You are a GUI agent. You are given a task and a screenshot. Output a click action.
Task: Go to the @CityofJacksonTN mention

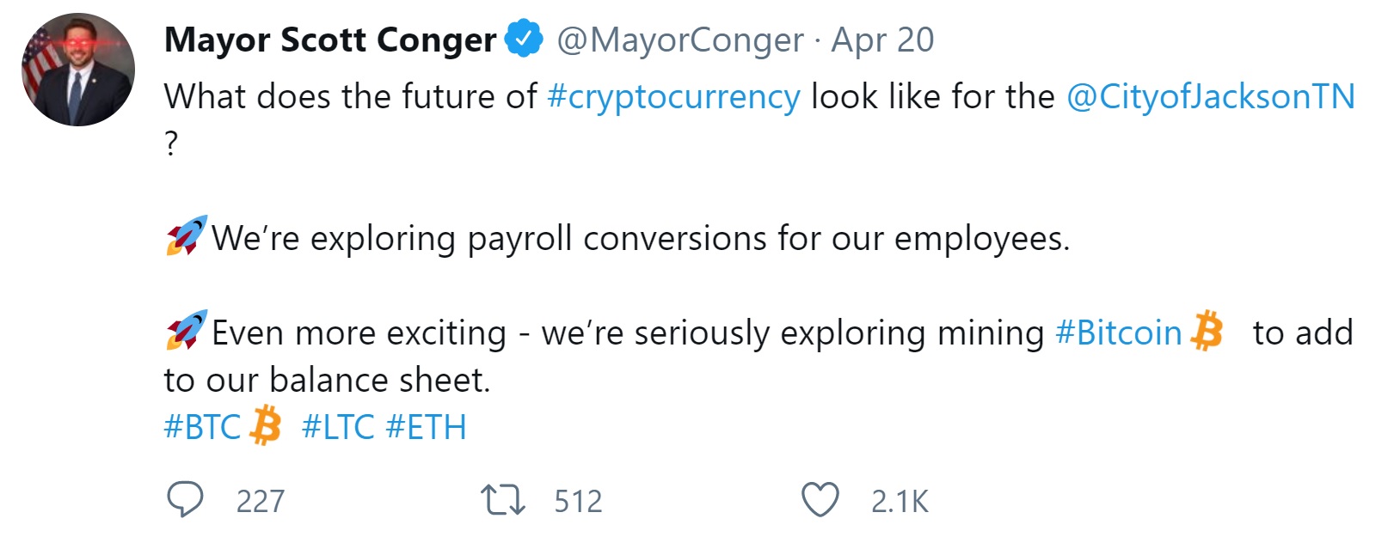[1210, 97]
